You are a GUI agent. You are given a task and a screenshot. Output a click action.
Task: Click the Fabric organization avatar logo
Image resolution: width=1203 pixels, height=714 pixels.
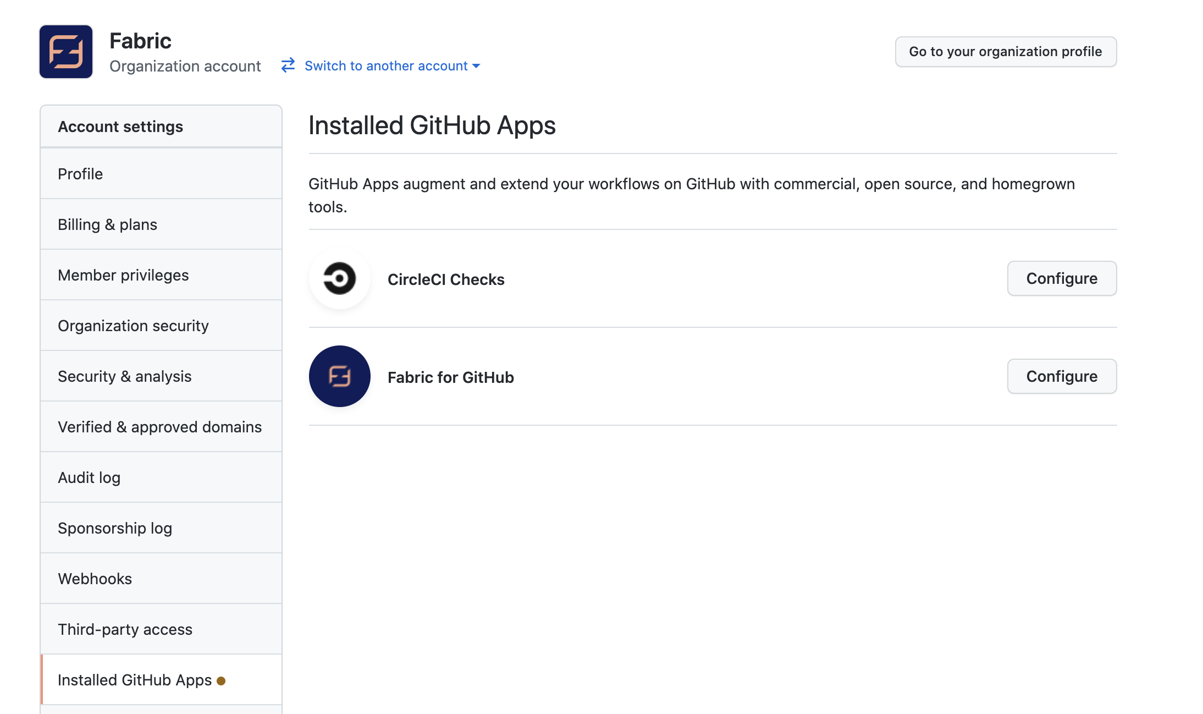(x=66, y=52)
